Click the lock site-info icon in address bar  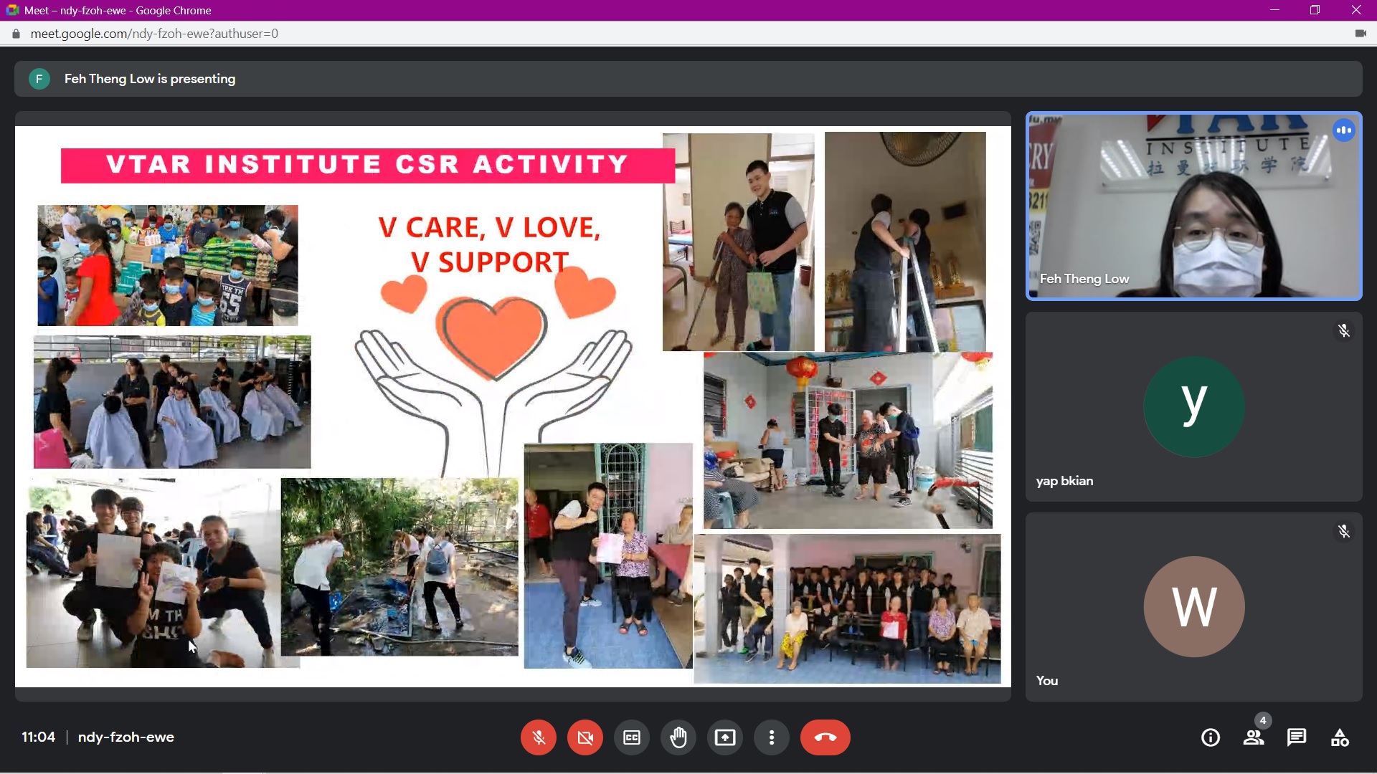pyautogui.click(x=16, y=34)
